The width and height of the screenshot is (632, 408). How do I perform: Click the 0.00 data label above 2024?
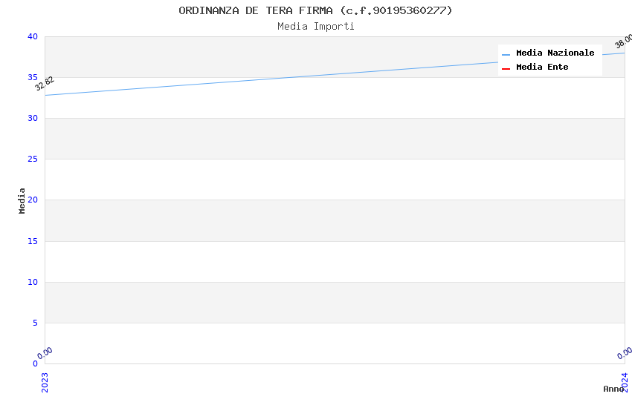click(625, 352)
